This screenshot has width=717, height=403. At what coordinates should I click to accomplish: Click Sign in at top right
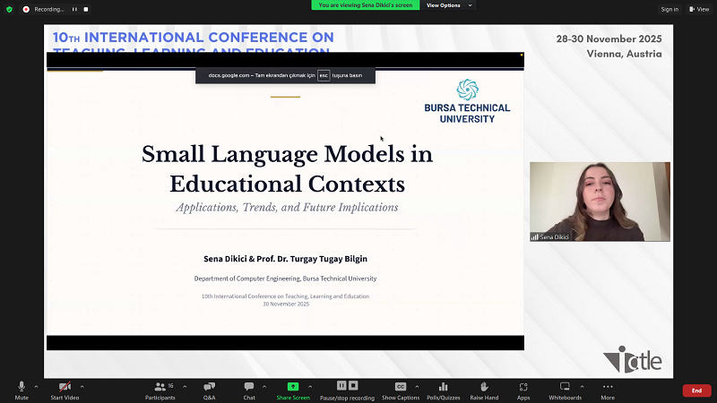pos(669,9)
